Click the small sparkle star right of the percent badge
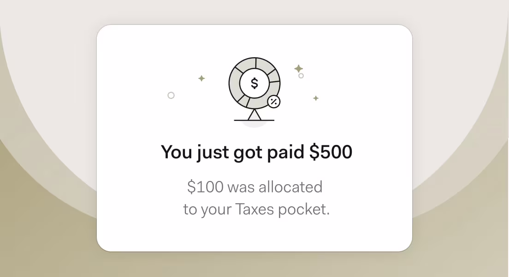Screen dimensions: 509x277 pos(316,98)
